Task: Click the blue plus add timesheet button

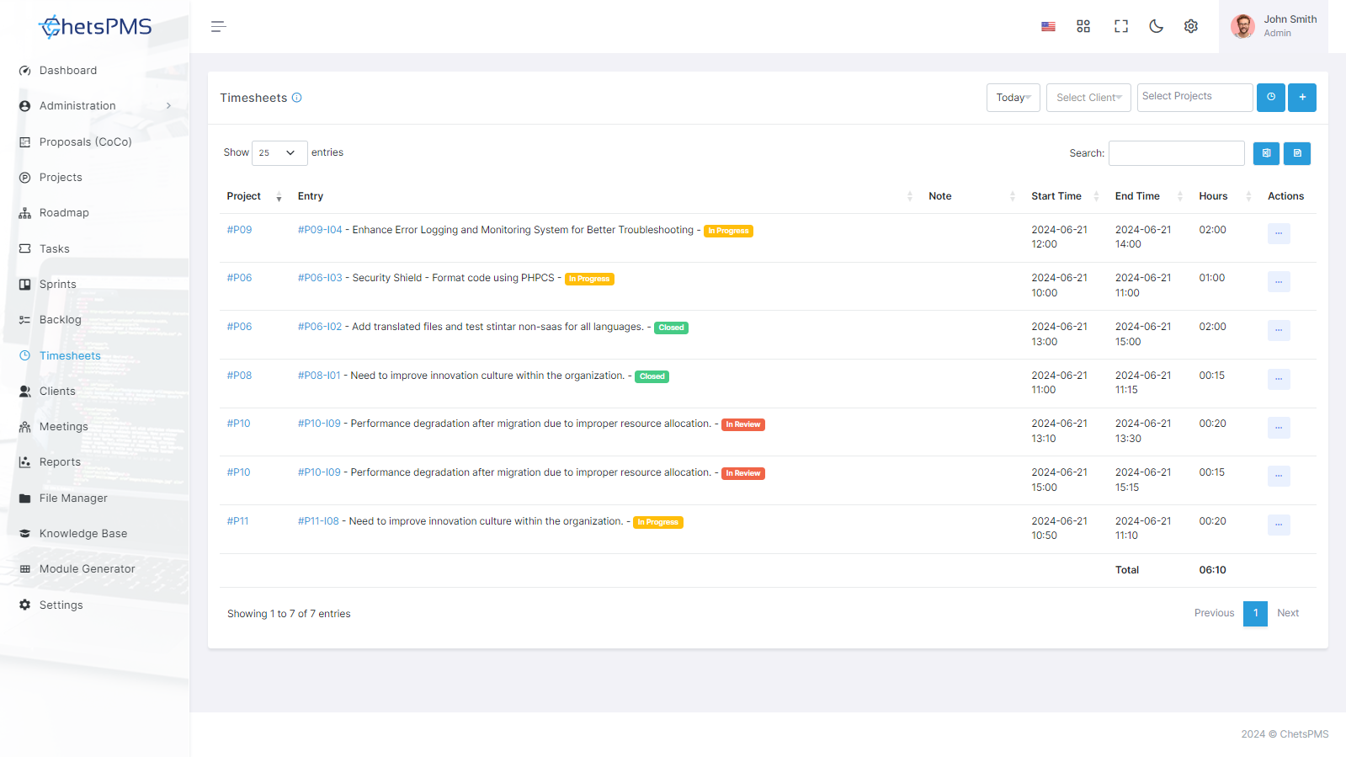Action: coord(1302,98)
